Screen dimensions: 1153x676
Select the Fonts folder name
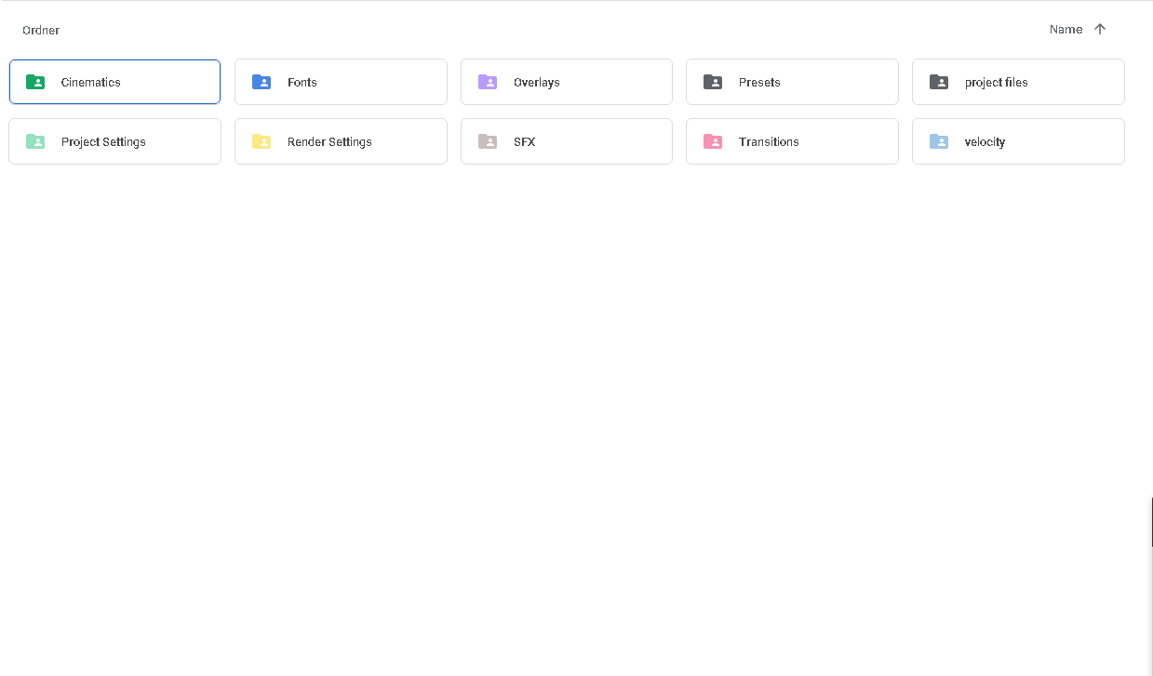pyautogui.click(x=302, y=82)
